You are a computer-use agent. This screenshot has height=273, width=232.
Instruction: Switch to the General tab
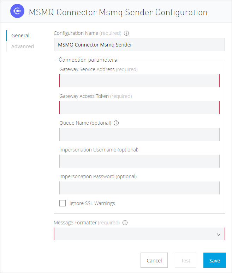[20, 36]
